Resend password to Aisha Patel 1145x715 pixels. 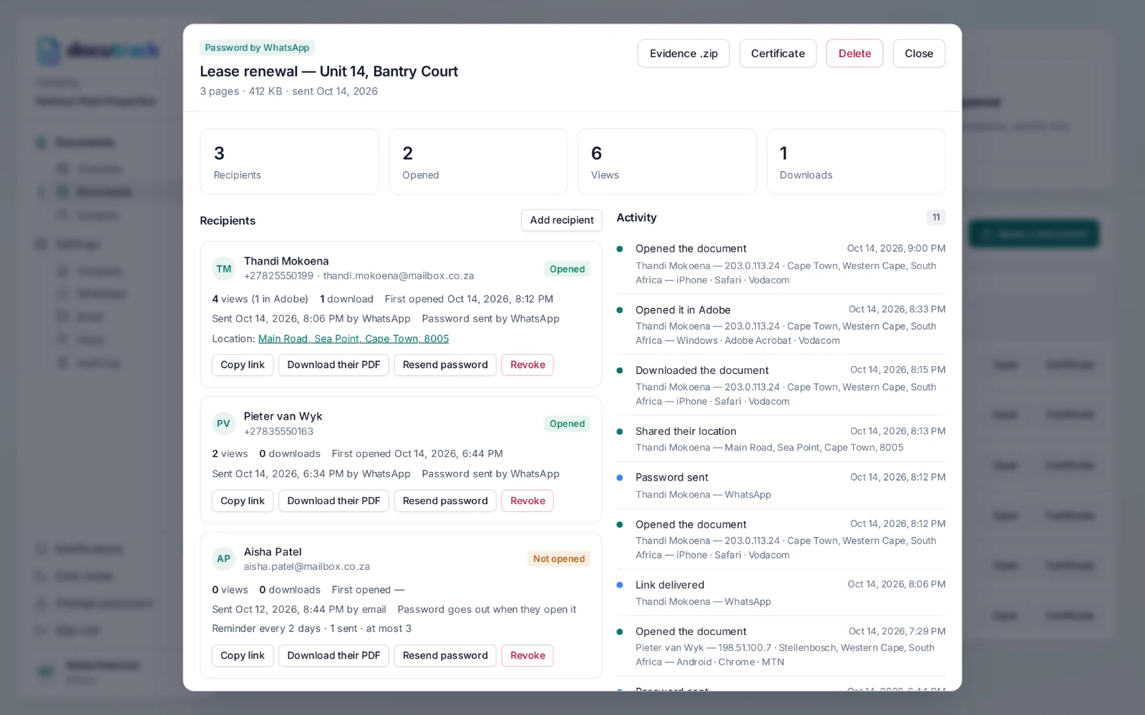pyautogui.click(x=445, y=656)
